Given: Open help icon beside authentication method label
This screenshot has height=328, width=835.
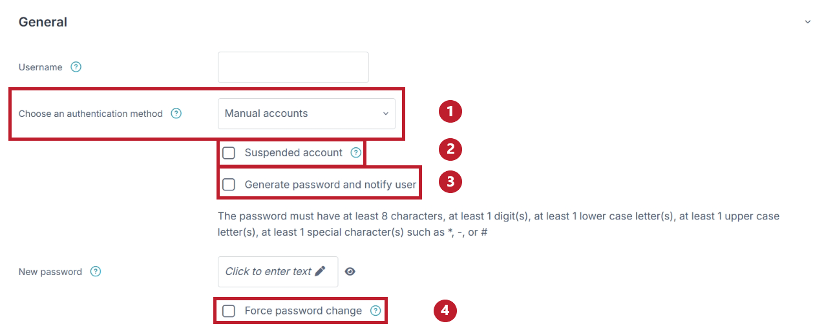Looking at the screenshot, I should click(x=176, y=113).
